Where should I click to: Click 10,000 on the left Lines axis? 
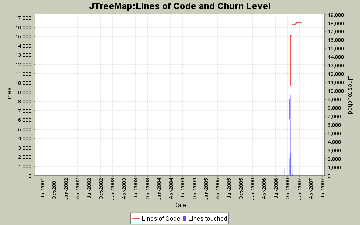[23, 83]
